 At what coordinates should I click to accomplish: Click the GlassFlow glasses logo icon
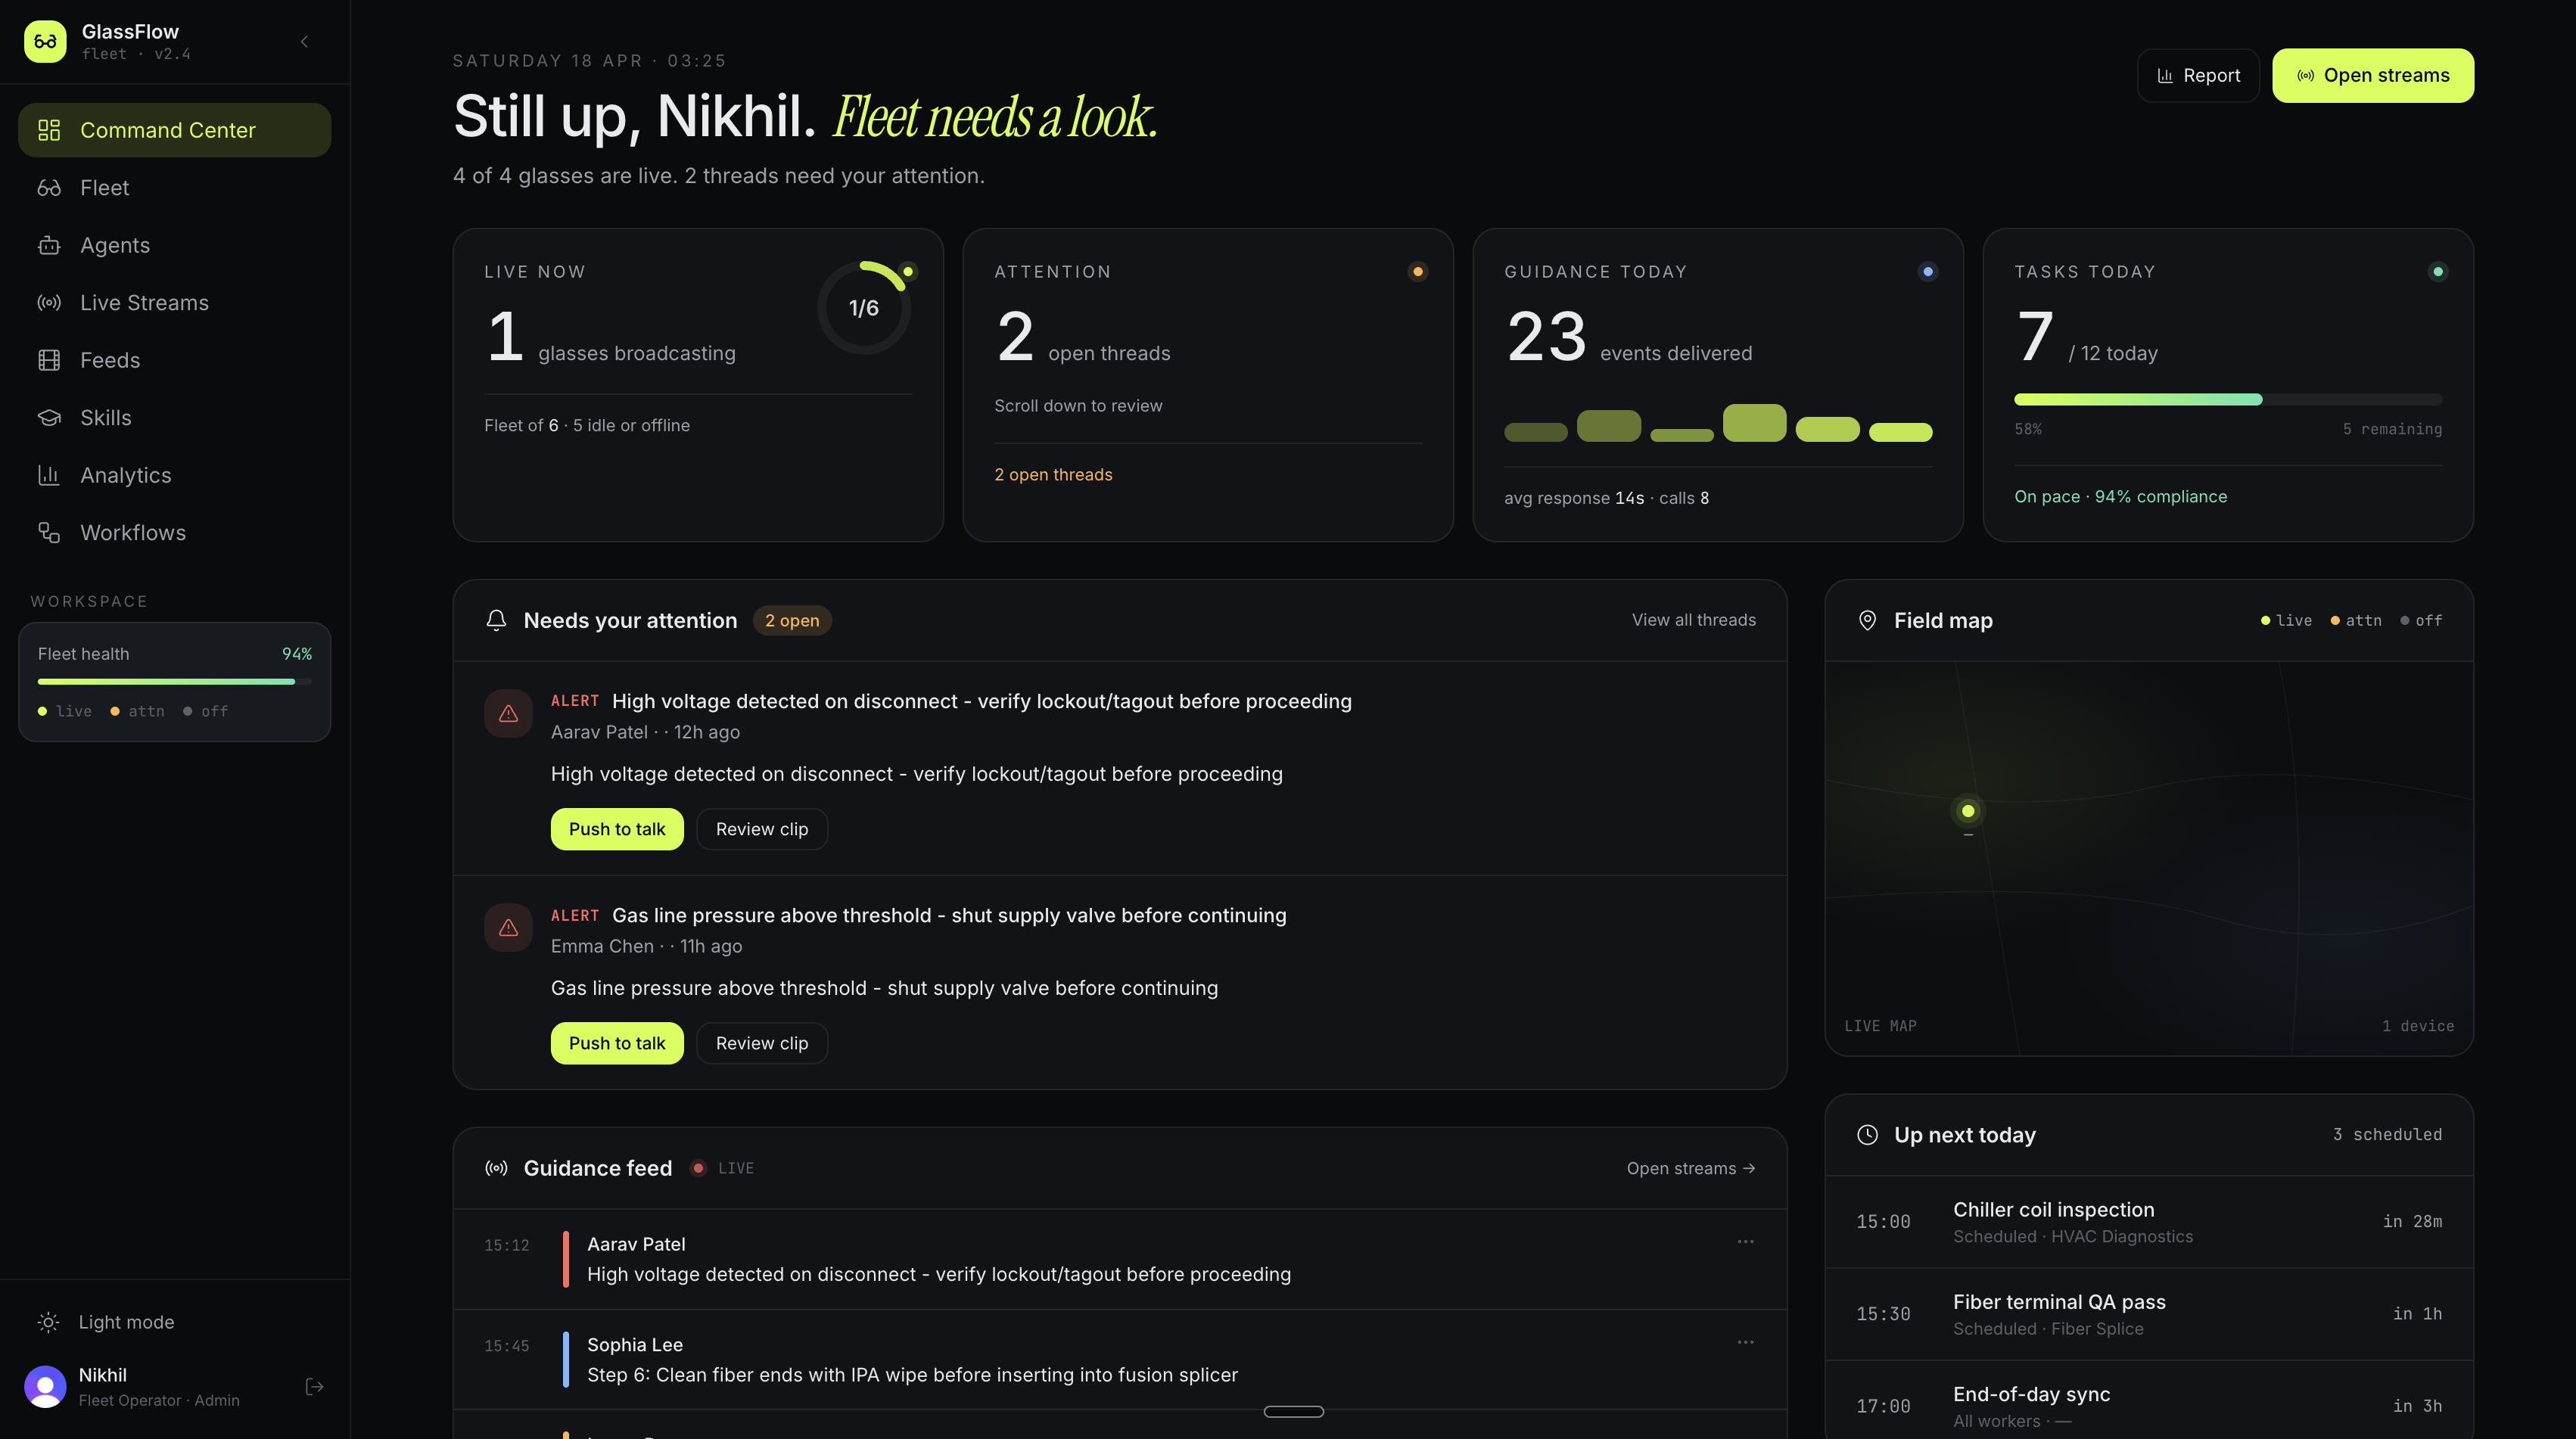[45, 41]
